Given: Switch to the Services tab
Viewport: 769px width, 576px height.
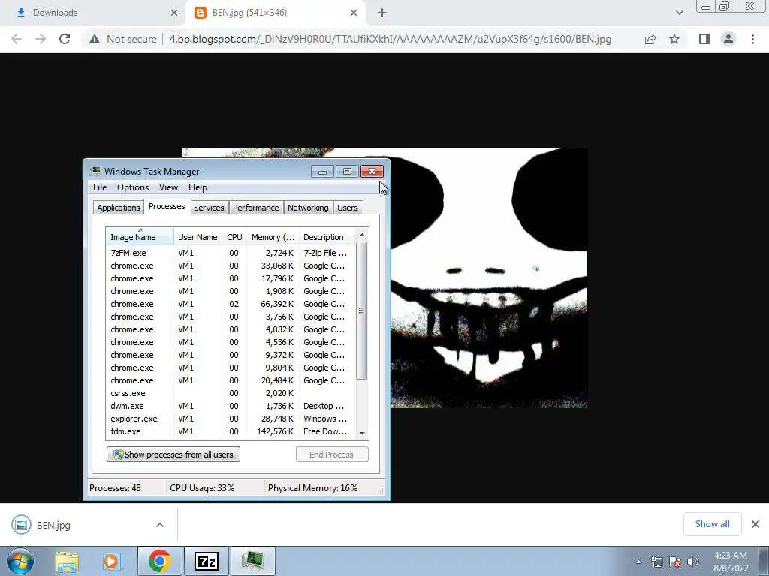Looking at the screenshot, I should click(209, 208).
